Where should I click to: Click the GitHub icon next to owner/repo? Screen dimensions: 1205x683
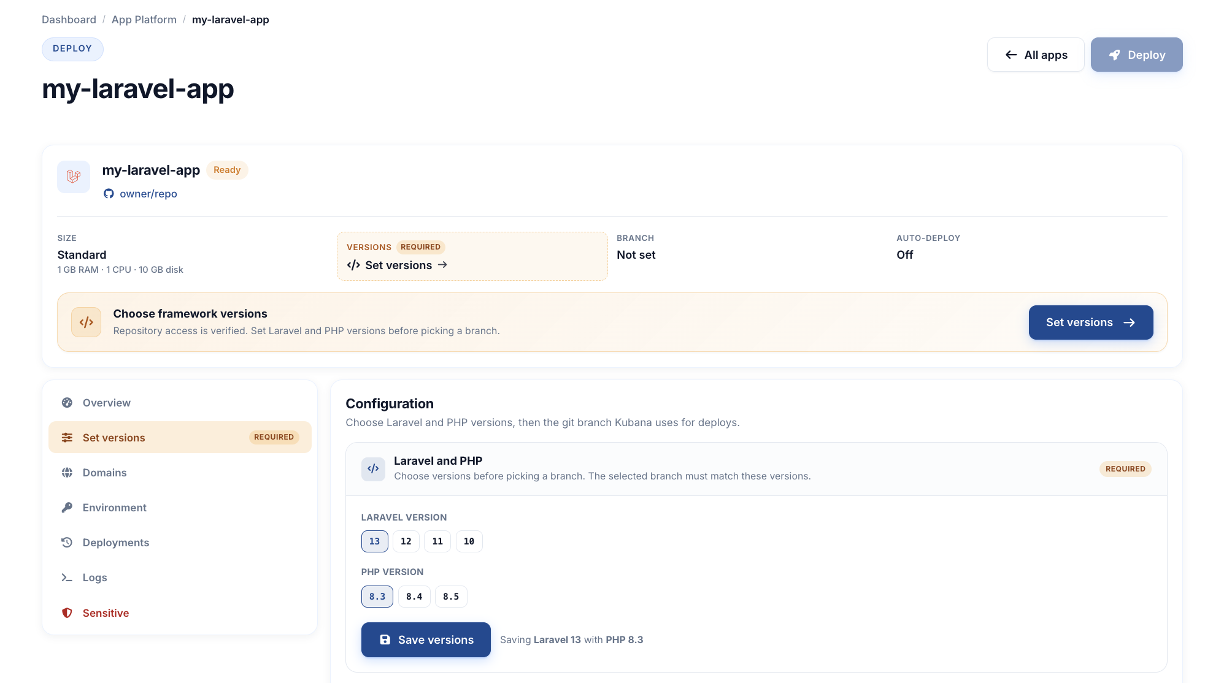point(109,194)
